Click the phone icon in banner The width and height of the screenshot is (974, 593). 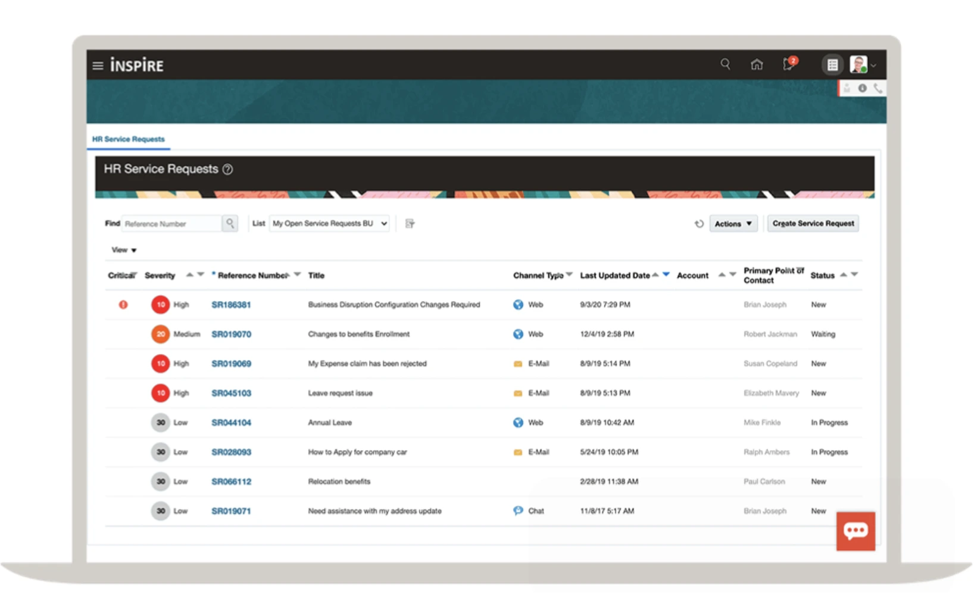click(x=878, y=89)
